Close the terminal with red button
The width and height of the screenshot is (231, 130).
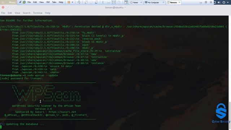tap(3, 7)
